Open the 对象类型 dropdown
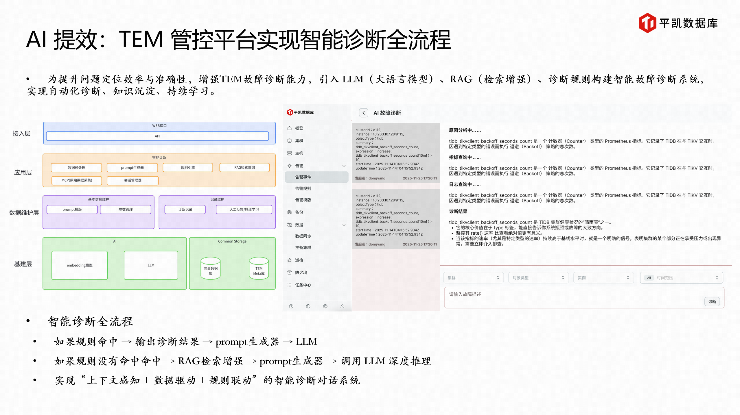 coord(538,277)
